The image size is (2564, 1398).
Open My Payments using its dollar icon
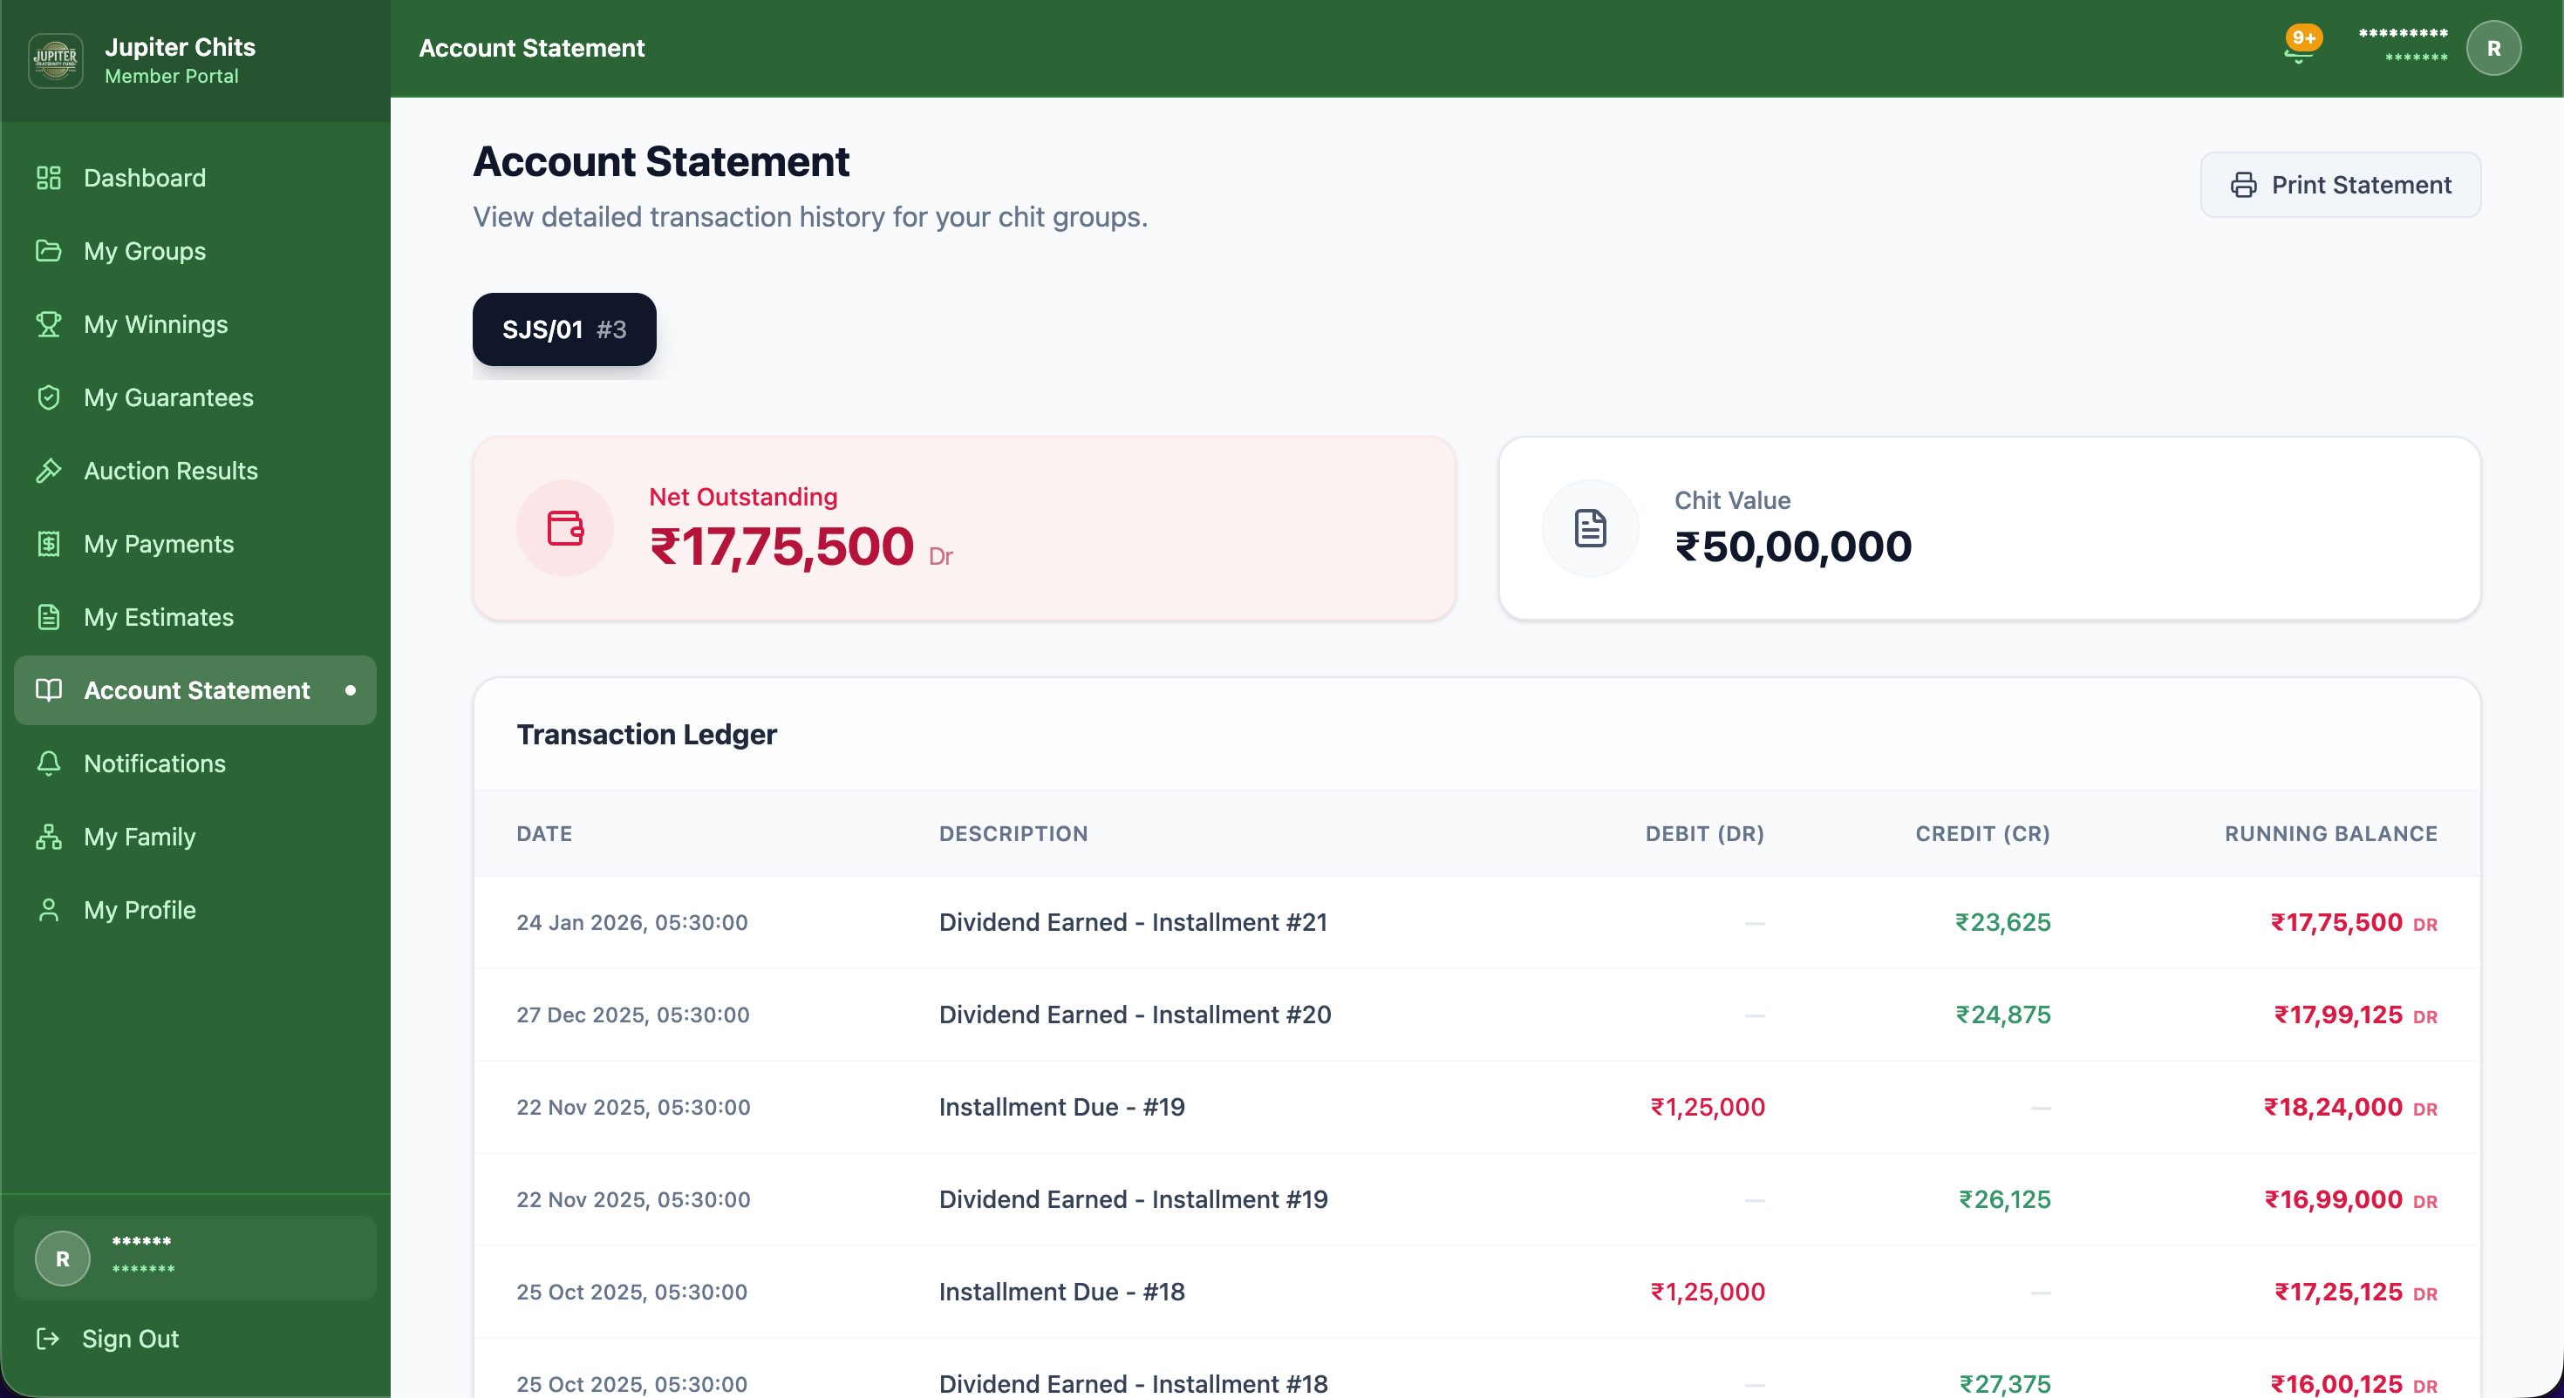[x=50, y=543]
